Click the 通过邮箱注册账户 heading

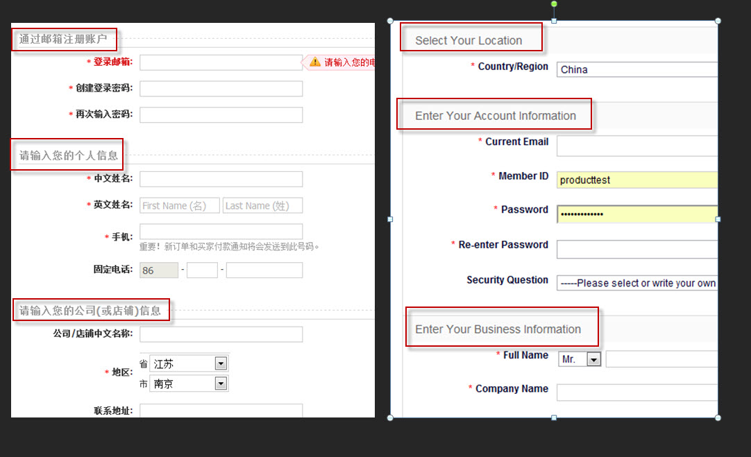click(62, 39)
